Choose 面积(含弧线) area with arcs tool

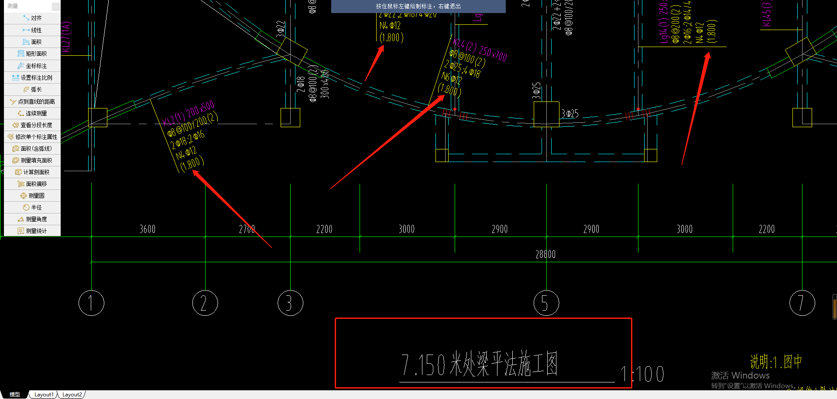point(32,149)
